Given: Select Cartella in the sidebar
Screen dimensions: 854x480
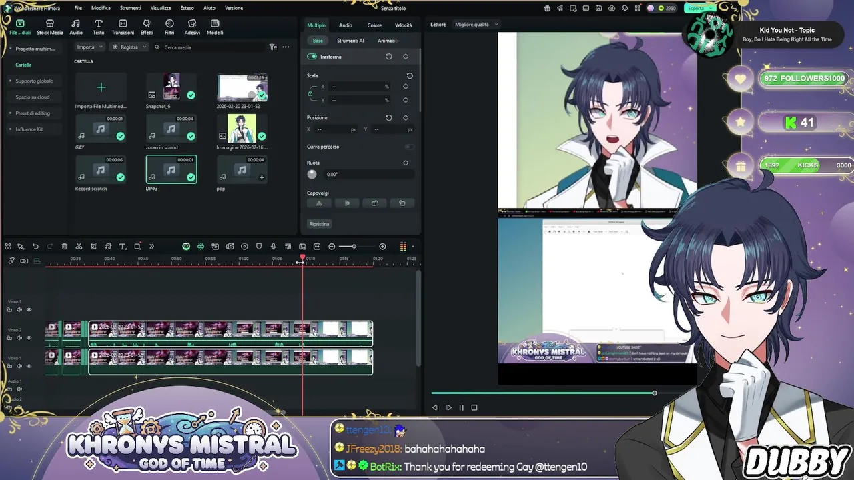Looking at the screenshot, I should pyautogui.click(x=23, y=65).
